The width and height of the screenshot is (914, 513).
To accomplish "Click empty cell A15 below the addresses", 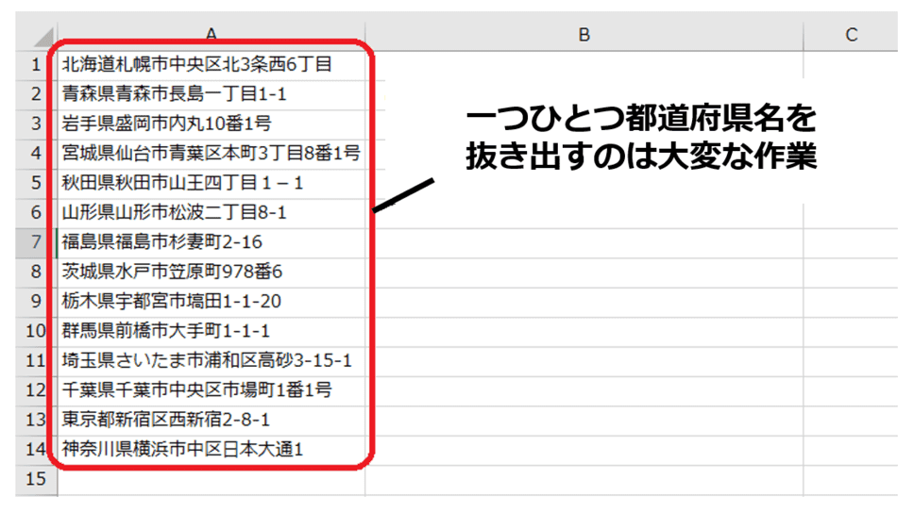I will tap(211, 479).
